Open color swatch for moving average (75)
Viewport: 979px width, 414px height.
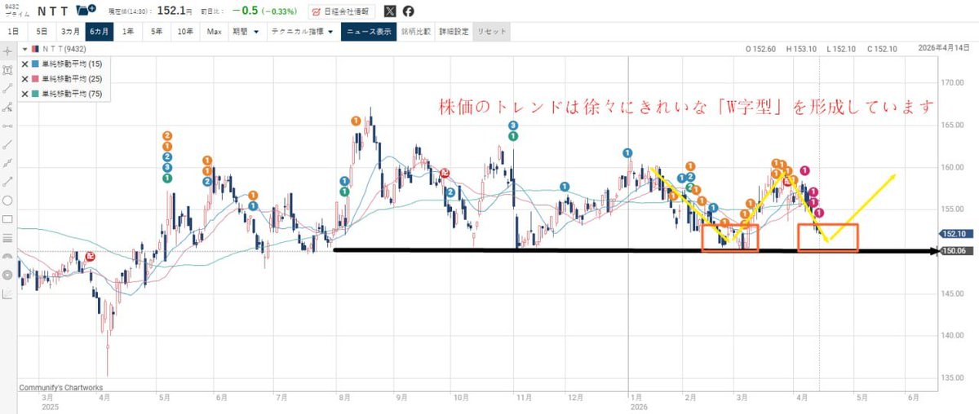pos(36,94)
